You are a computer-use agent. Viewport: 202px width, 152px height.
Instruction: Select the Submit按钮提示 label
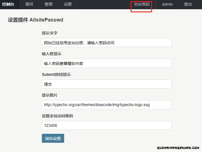click(56, 74)
